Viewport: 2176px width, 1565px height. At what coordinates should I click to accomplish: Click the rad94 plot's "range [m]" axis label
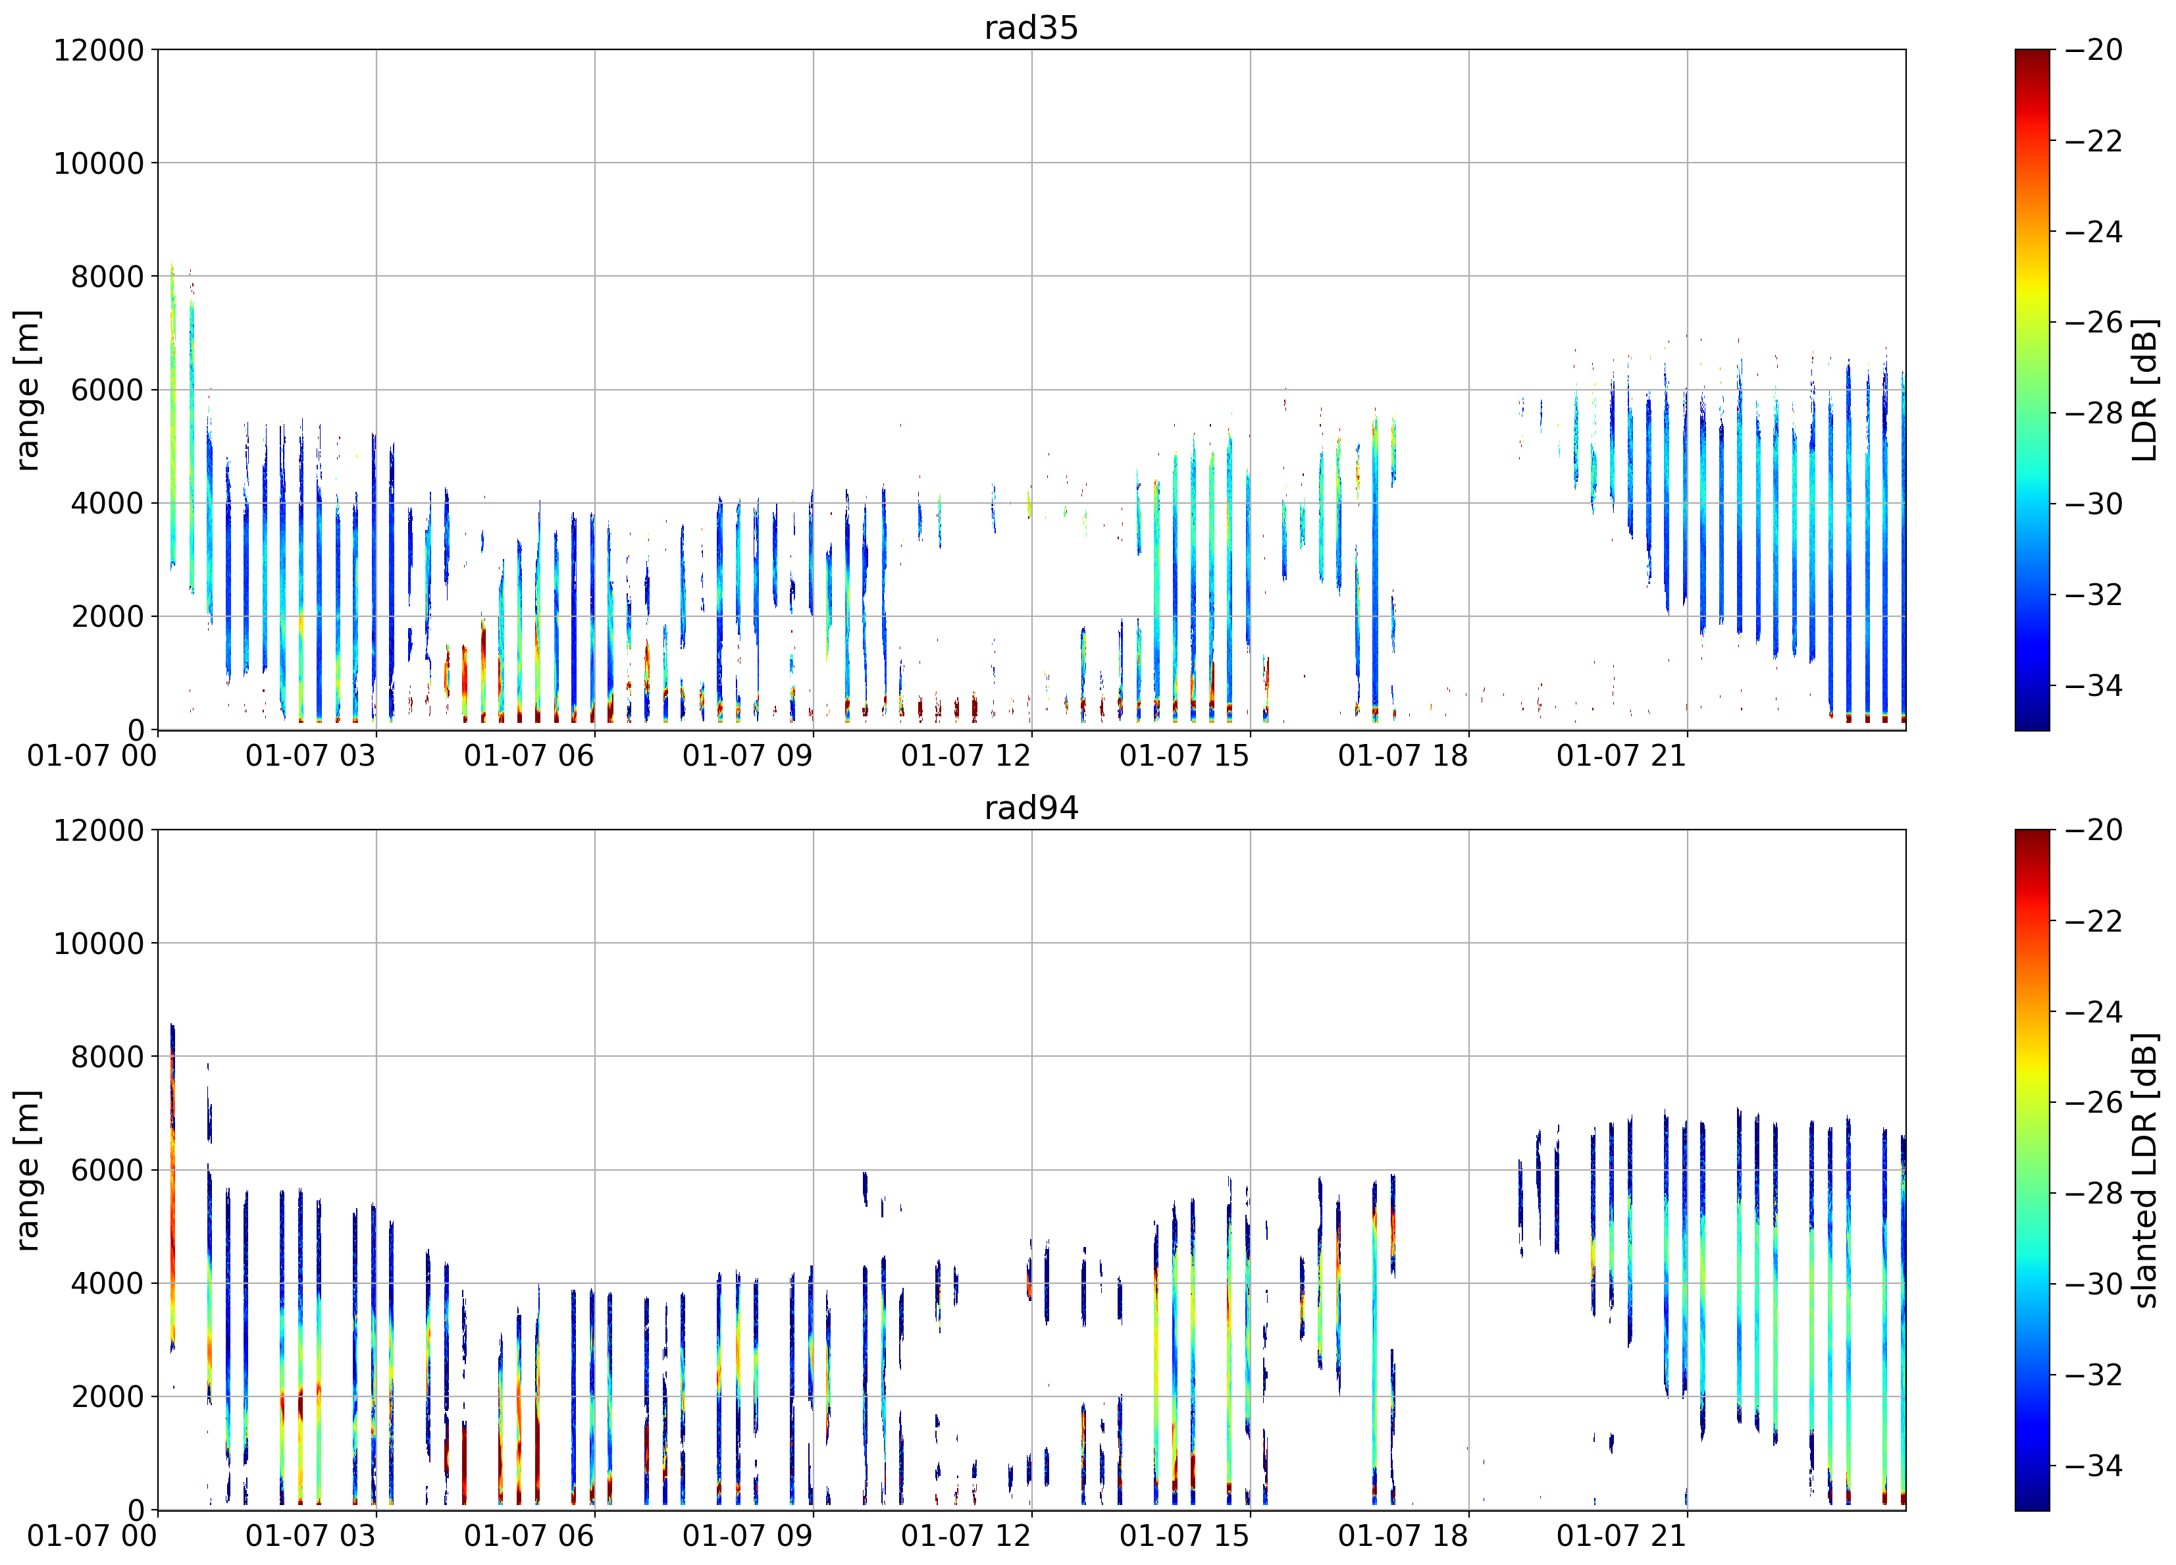[27, 1170]
